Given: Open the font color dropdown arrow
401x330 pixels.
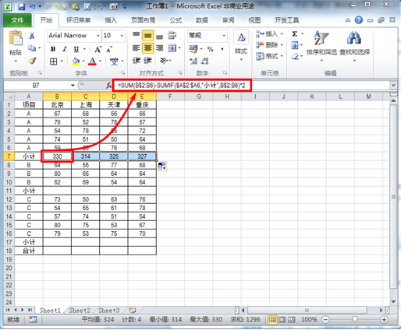Looking at the screenshot, I should [x=101, y=61].
